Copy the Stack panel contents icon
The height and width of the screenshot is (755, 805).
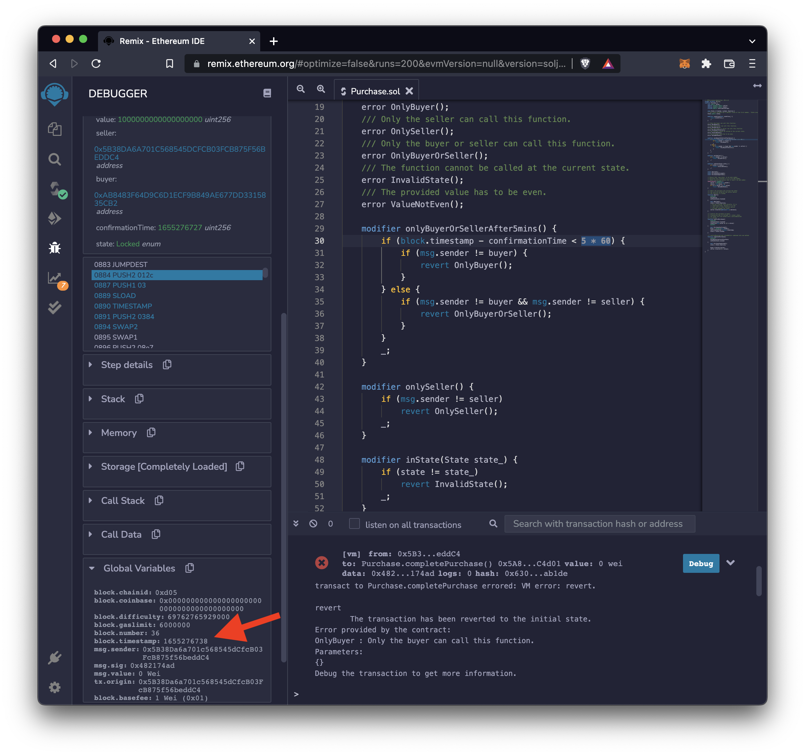pos(139,398)
